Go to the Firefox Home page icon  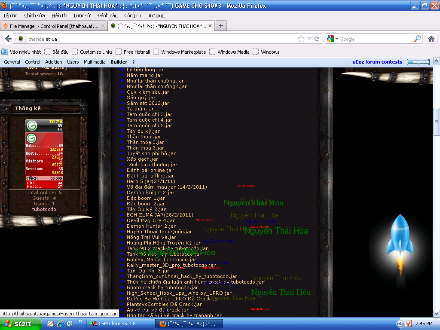click(431, 39)
